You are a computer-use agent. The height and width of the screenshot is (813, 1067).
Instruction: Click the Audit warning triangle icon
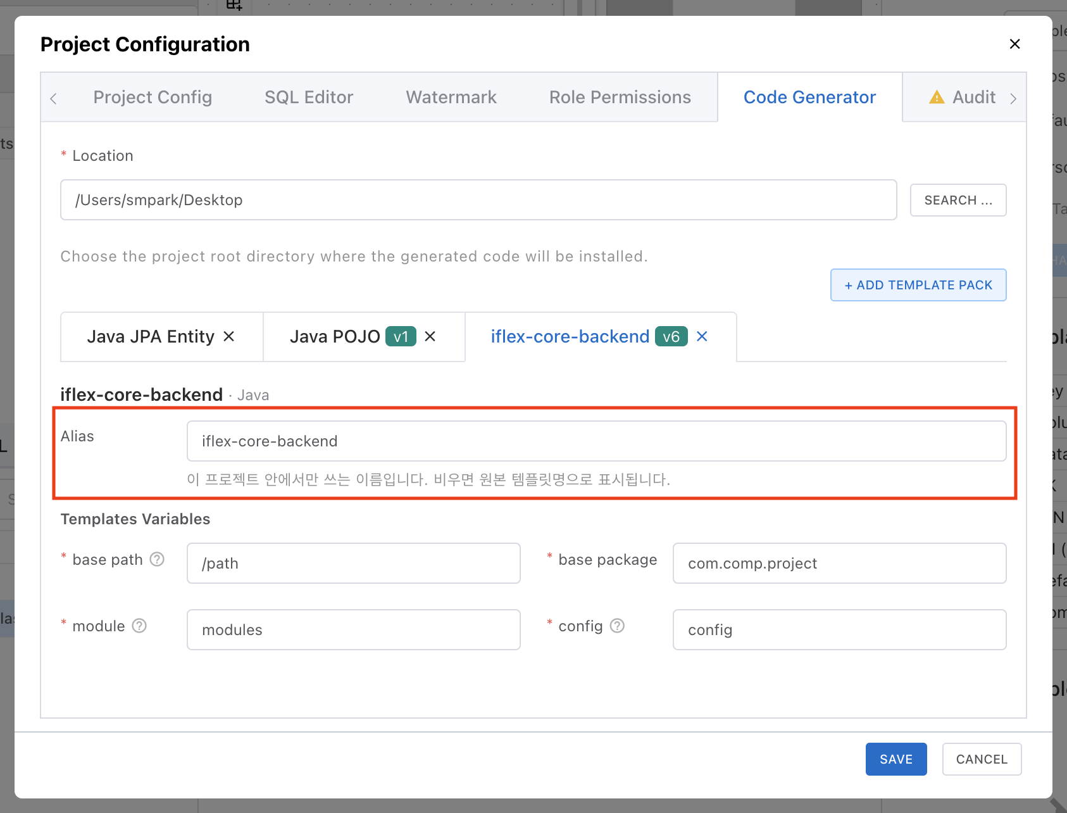point(937,97)
